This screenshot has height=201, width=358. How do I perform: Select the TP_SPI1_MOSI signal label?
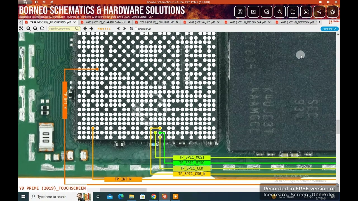tap(192, 157)
